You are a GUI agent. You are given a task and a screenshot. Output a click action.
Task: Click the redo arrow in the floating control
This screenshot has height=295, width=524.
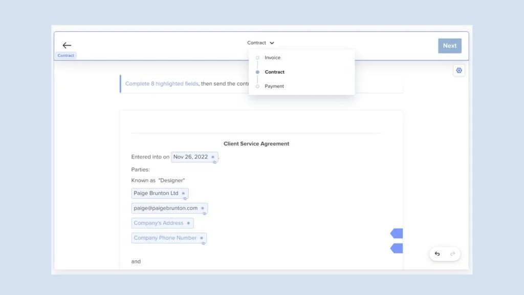452,254
